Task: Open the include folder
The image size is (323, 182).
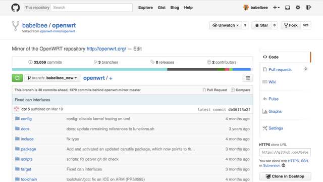Action: point(27,139)
